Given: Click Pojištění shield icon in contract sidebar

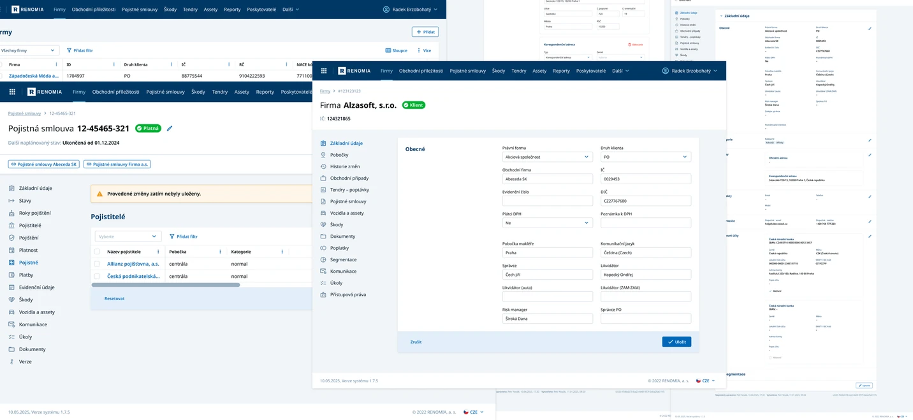Looking at the screenshot, I should [11, 238].
